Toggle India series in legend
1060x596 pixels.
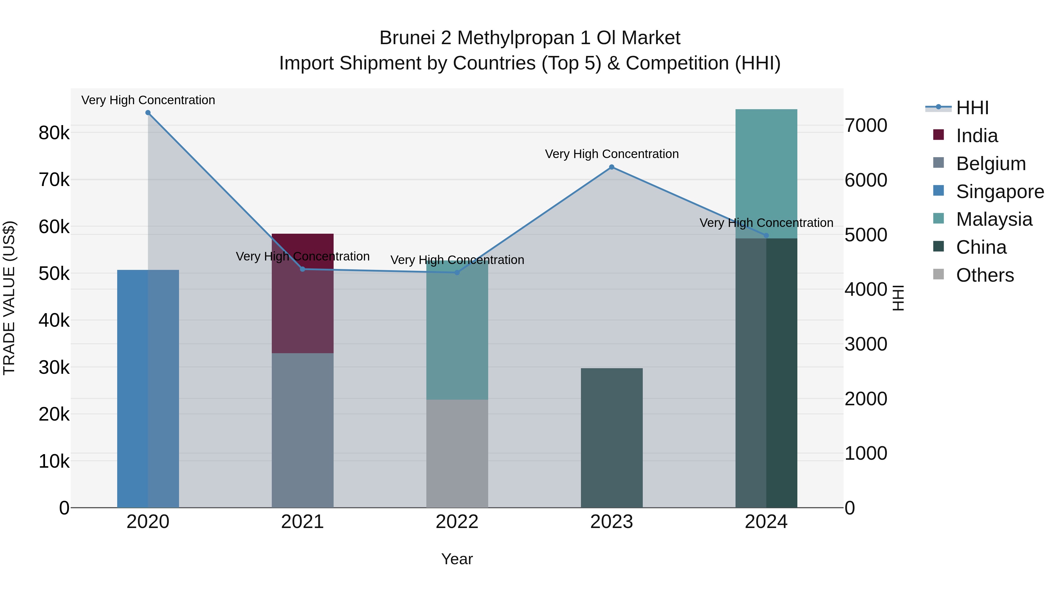click(x=966, y=135)
